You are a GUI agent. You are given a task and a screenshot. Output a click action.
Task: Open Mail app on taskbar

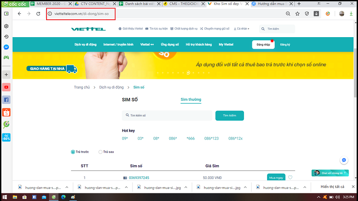(44, 197)
